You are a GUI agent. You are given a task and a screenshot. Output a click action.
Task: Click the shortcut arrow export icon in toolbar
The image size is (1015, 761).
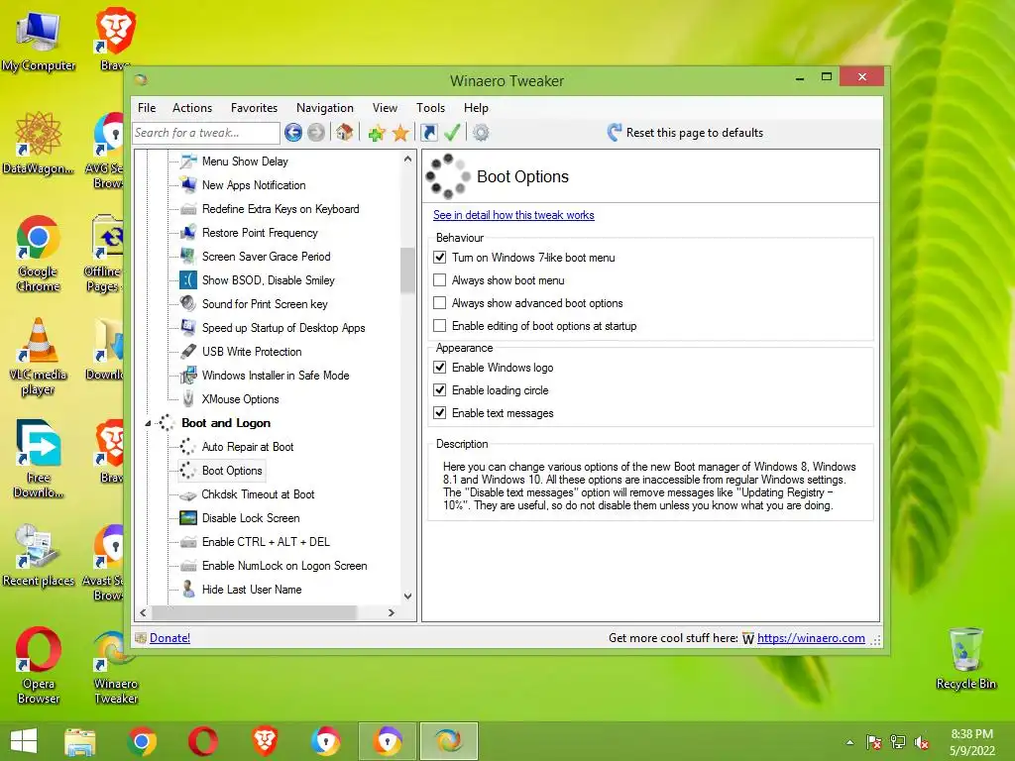click(x=428, y=133)
